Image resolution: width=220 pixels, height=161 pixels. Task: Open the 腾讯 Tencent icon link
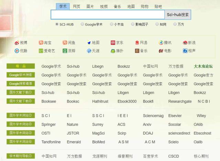pos(165,43)
